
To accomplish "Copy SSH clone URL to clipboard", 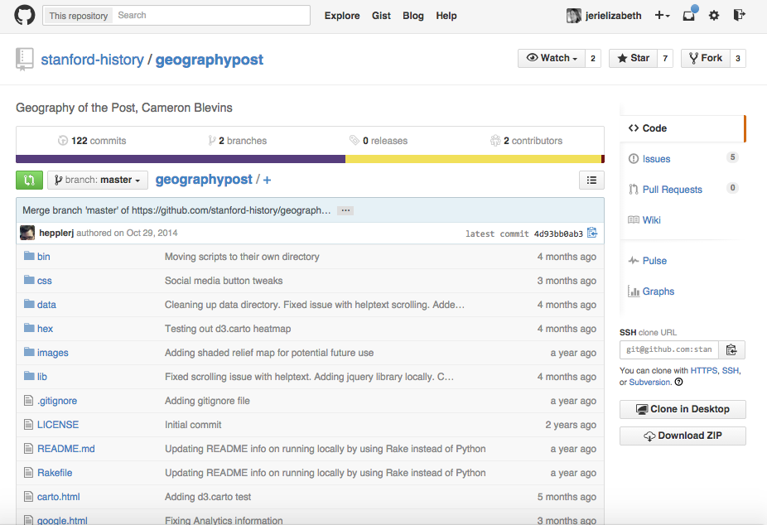I will pyautogui.click(x=731, y=349).
